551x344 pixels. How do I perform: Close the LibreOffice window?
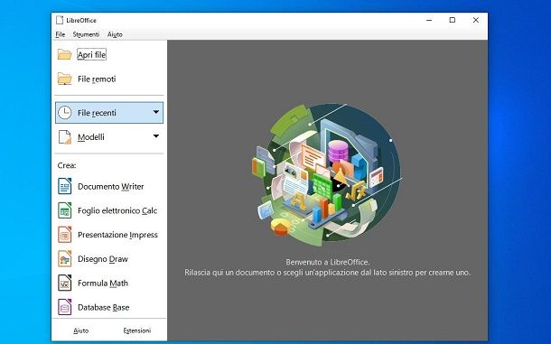tap(476, 20)
